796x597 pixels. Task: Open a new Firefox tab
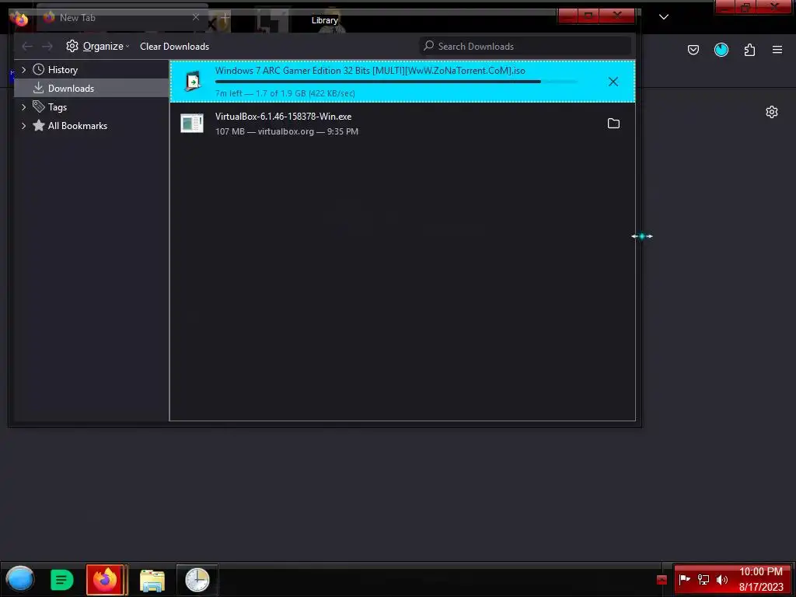[x=225, y=17]
